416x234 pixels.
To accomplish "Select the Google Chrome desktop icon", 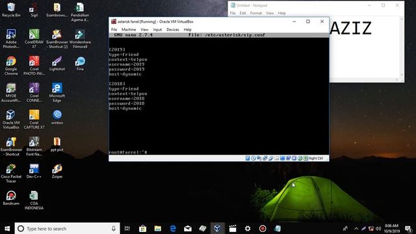I will [x=11, y=66].
